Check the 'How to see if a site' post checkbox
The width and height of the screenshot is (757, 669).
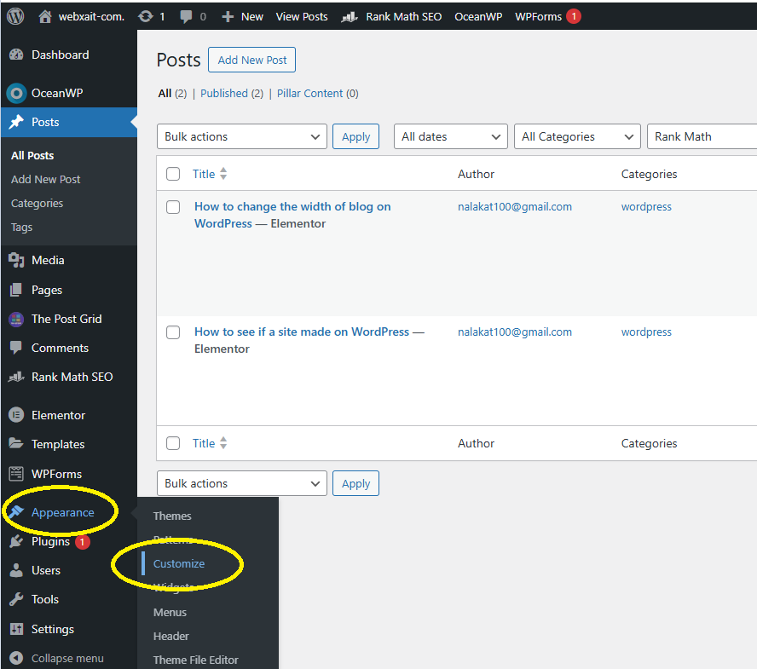(173, 332)
